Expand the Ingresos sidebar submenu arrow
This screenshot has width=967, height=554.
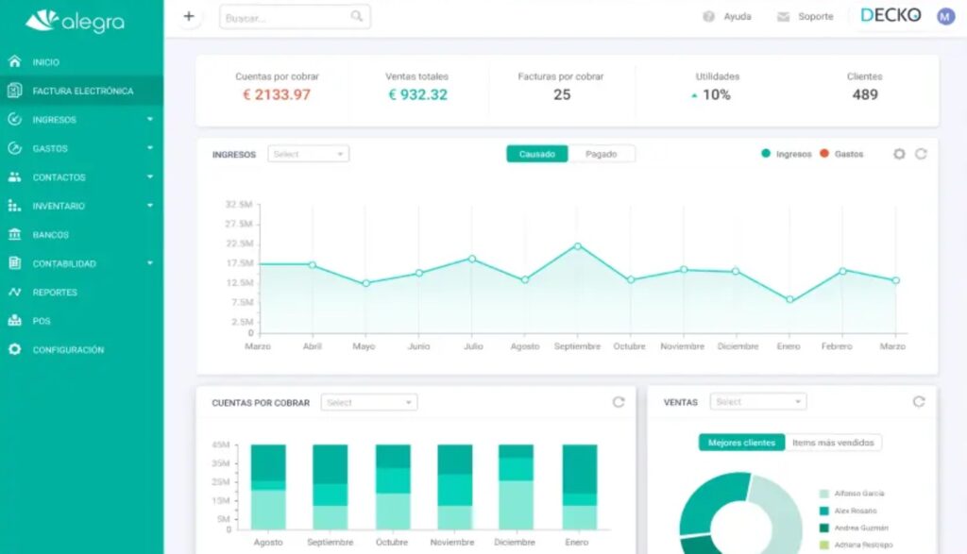(150, 119)
